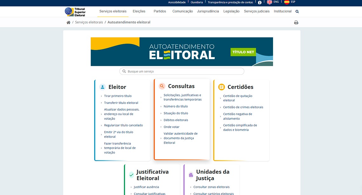Open the Jurisprudência menu
The width and height of the screenshot is (362, 195).
coord(208,11)
